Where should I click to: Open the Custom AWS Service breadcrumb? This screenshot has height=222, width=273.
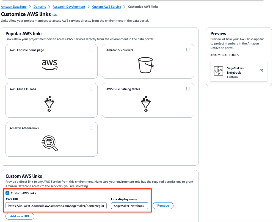pos(107,7)
